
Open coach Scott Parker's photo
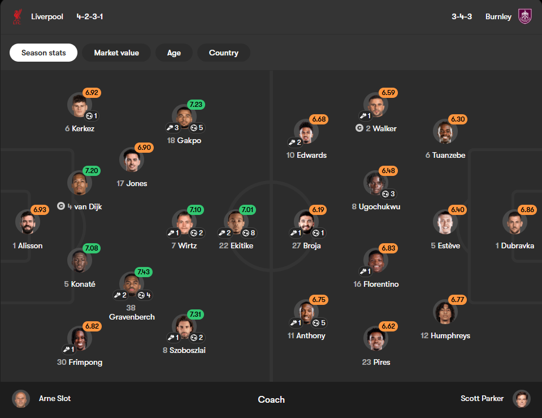(x=522, y=399)
